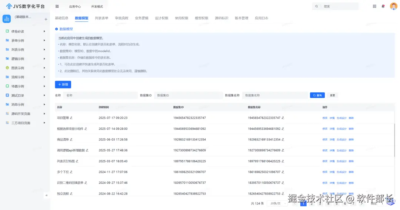400x210 pixels.
Task: Focus the 名称 filter input
Action: click(x=100, y=95)
